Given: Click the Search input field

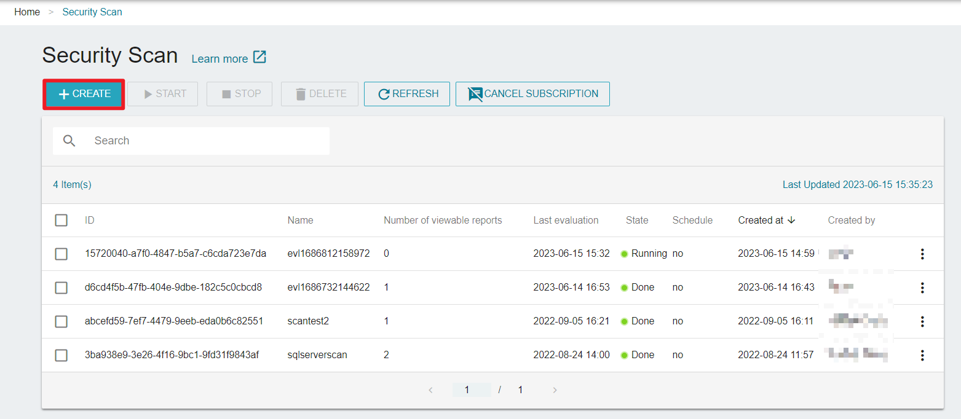Looking at the screenshot, I should pos(191,141).
